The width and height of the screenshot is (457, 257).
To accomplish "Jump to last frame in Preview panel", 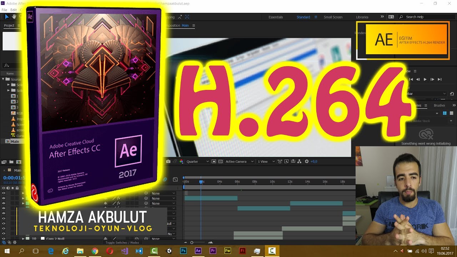I will click(440, 79).
